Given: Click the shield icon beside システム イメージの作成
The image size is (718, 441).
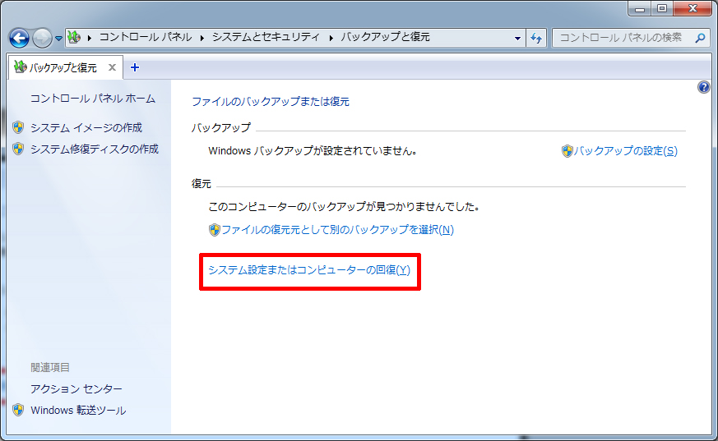Looking at the screenshot, I should click(x=19, y=127).
